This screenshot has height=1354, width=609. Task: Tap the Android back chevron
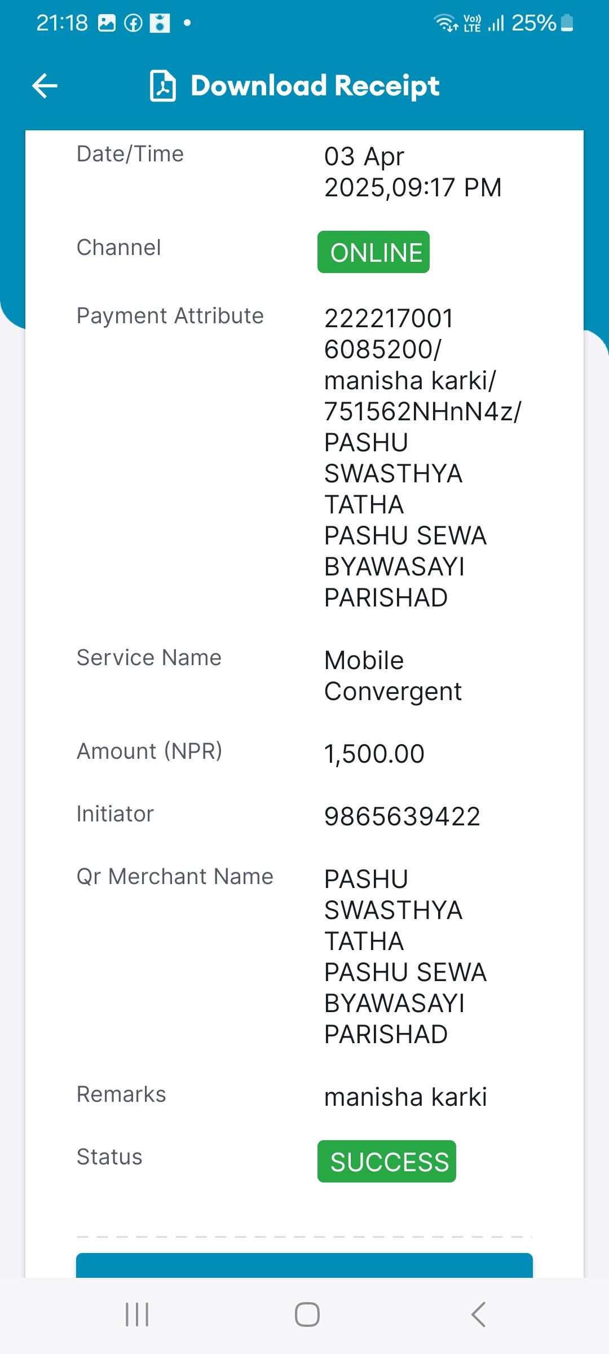(478, 1315)
